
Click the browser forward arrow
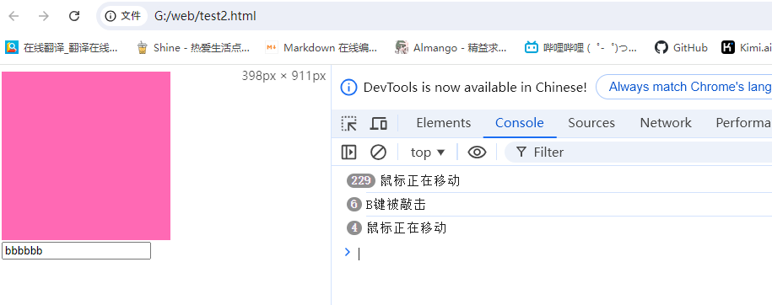click(x=44, y=16)
